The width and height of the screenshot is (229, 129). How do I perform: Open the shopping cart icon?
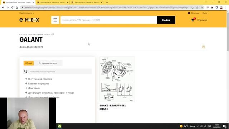click(x=193, y=20)
